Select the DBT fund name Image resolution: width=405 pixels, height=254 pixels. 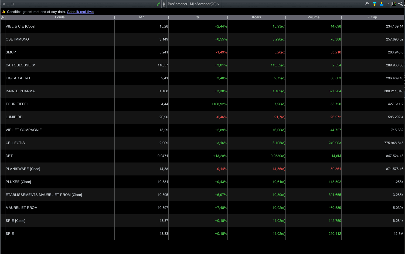[9, 156]
